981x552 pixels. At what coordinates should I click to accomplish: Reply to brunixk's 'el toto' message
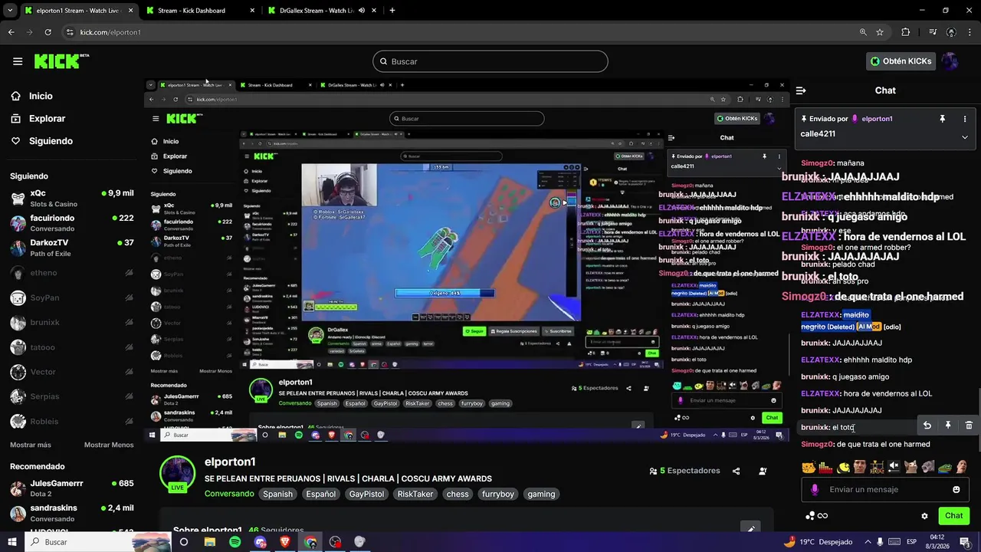pyautogui.click(x=927, y=426)
